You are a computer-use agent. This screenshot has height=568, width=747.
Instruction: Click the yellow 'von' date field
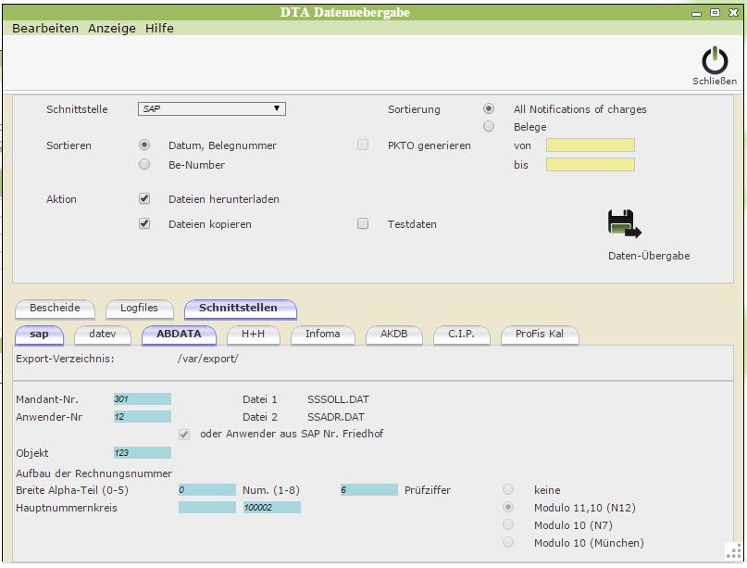(590, 145)
